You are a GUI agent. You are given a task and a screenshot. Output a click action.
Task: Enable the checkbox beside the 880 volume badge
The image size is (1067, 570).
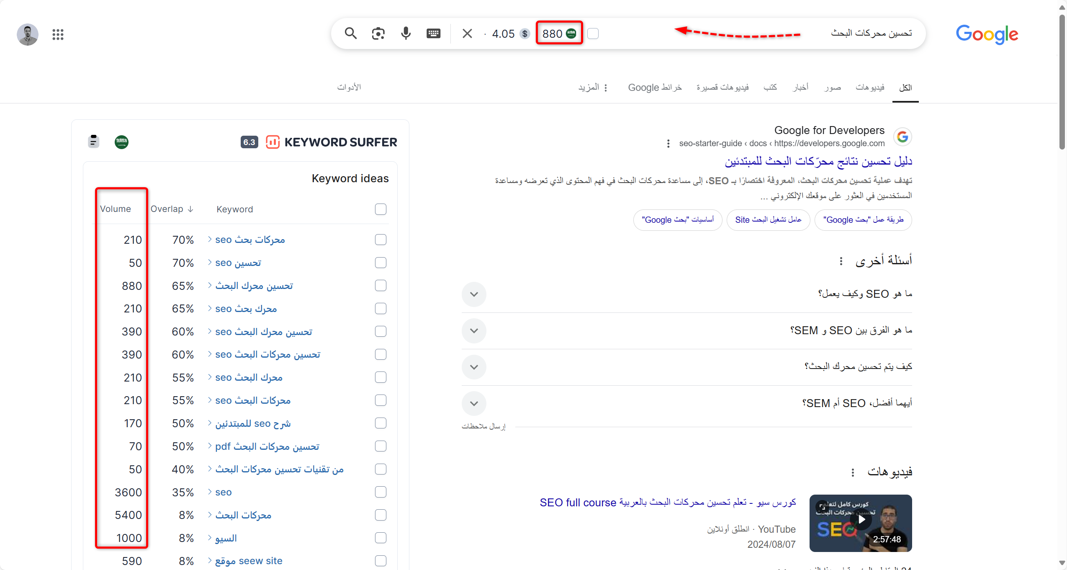pos(593,33)
